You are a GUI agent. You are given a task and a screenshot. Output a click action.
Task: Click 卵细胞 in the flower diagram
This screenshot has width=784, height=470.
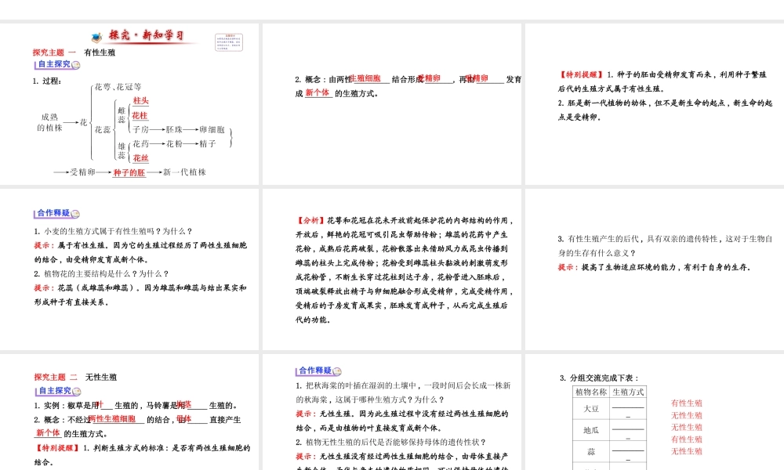(212, 130)
